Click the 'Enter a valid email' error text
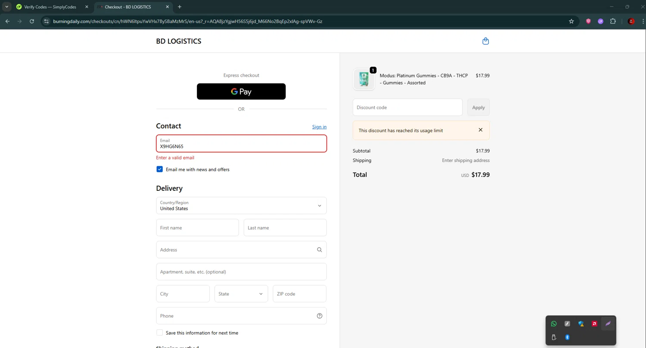The image size is (646, 348). 175,158
